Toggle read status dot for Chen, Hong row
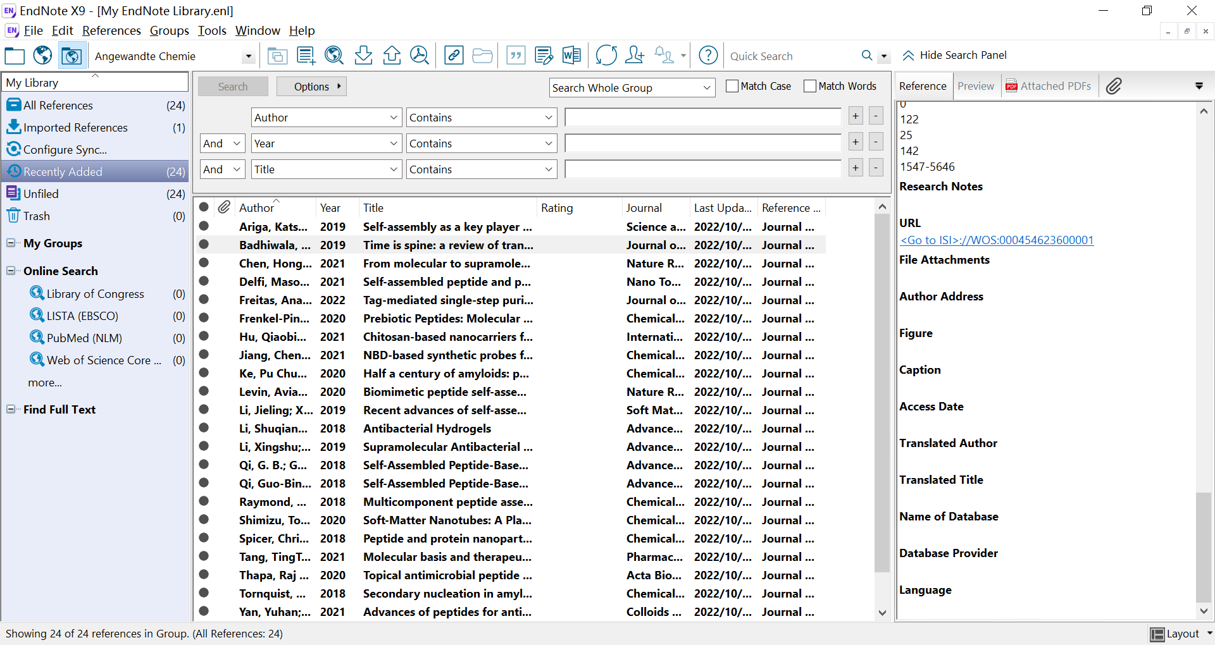 tap(204, 262)
